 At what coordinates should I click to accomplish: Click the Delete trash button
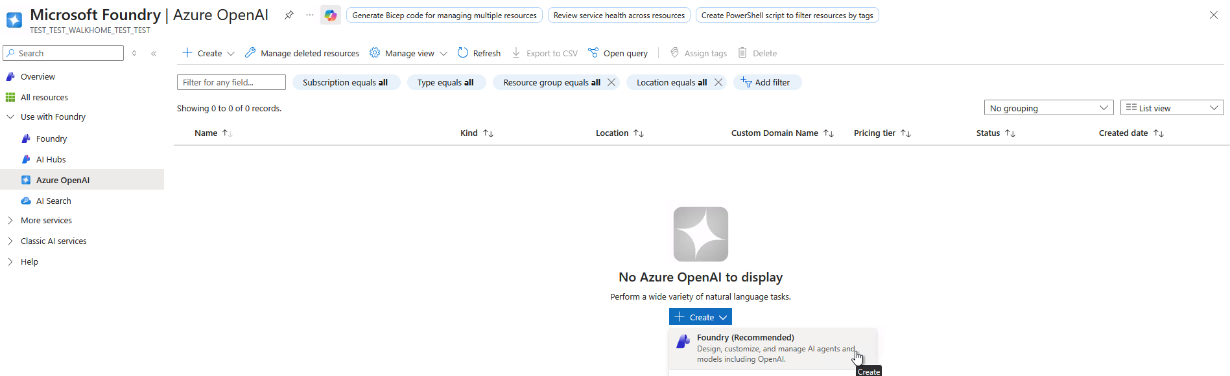click(757, 53)
